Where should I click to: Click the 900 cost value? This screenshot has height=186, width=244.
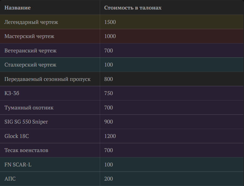pyautogui.click(x=108, y=122)
